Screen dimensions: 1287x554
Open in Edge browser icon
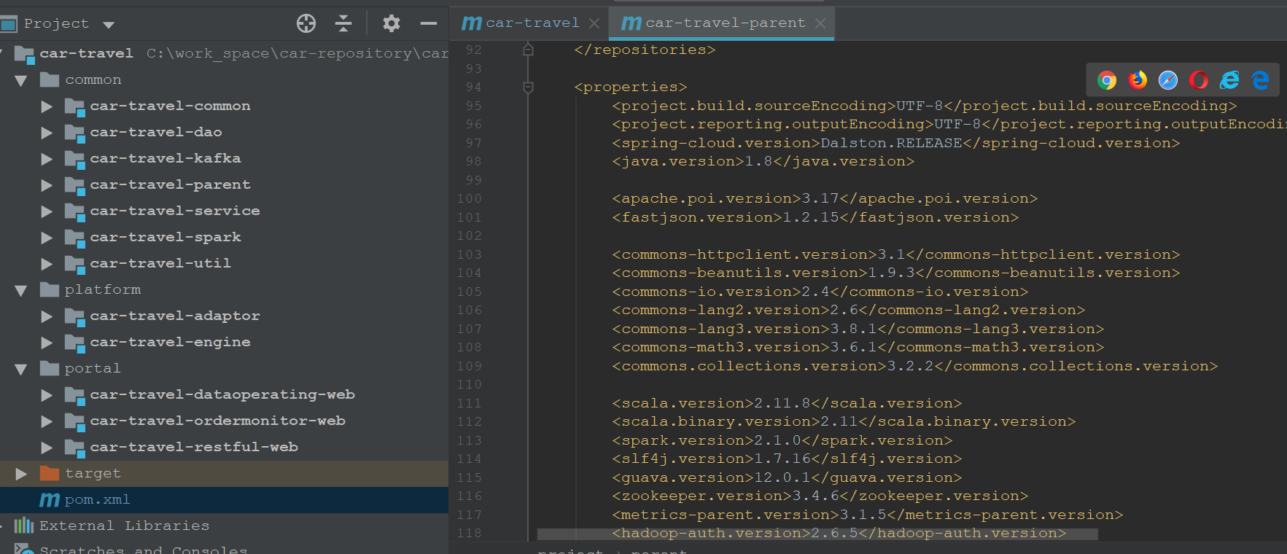coord(1260,80)
